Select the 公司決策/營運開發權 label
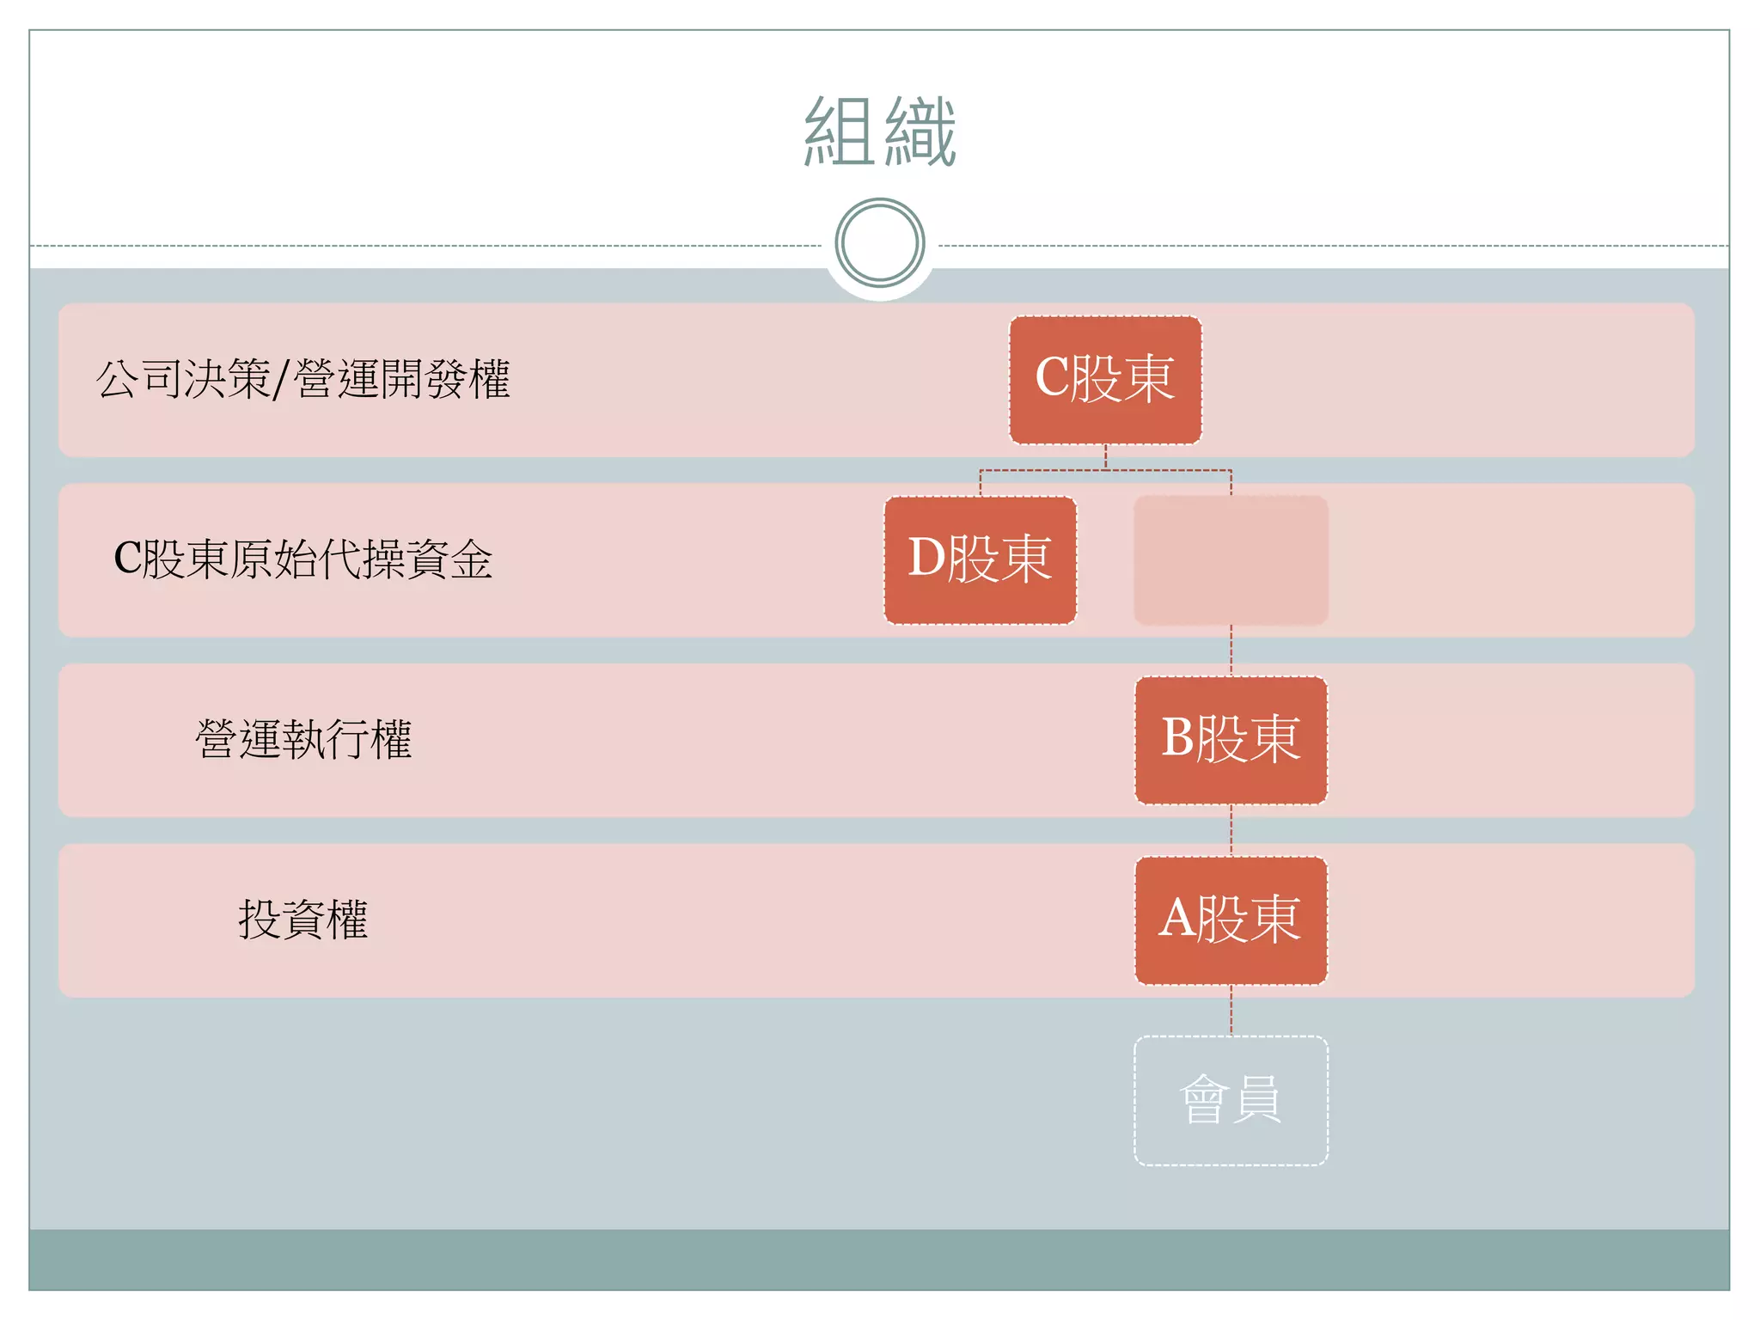Screen dimensions: 1760x1320 click(x=303, y=379)
